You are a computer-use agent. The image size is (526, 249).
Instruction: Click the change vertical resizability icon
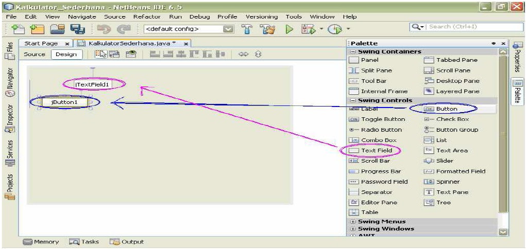[x=258, y=55]
